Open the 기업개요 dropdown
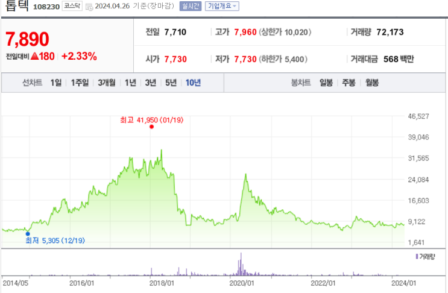 (x=222, y=6)
